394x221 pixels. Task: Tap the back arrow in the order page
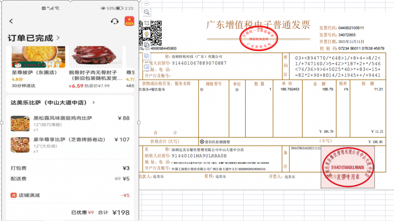tap(11, 21)
